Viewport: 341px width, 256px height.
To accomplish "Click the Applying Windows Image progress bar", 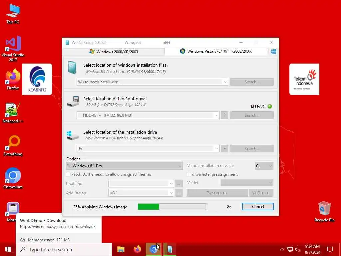I will tap(172, 207).
